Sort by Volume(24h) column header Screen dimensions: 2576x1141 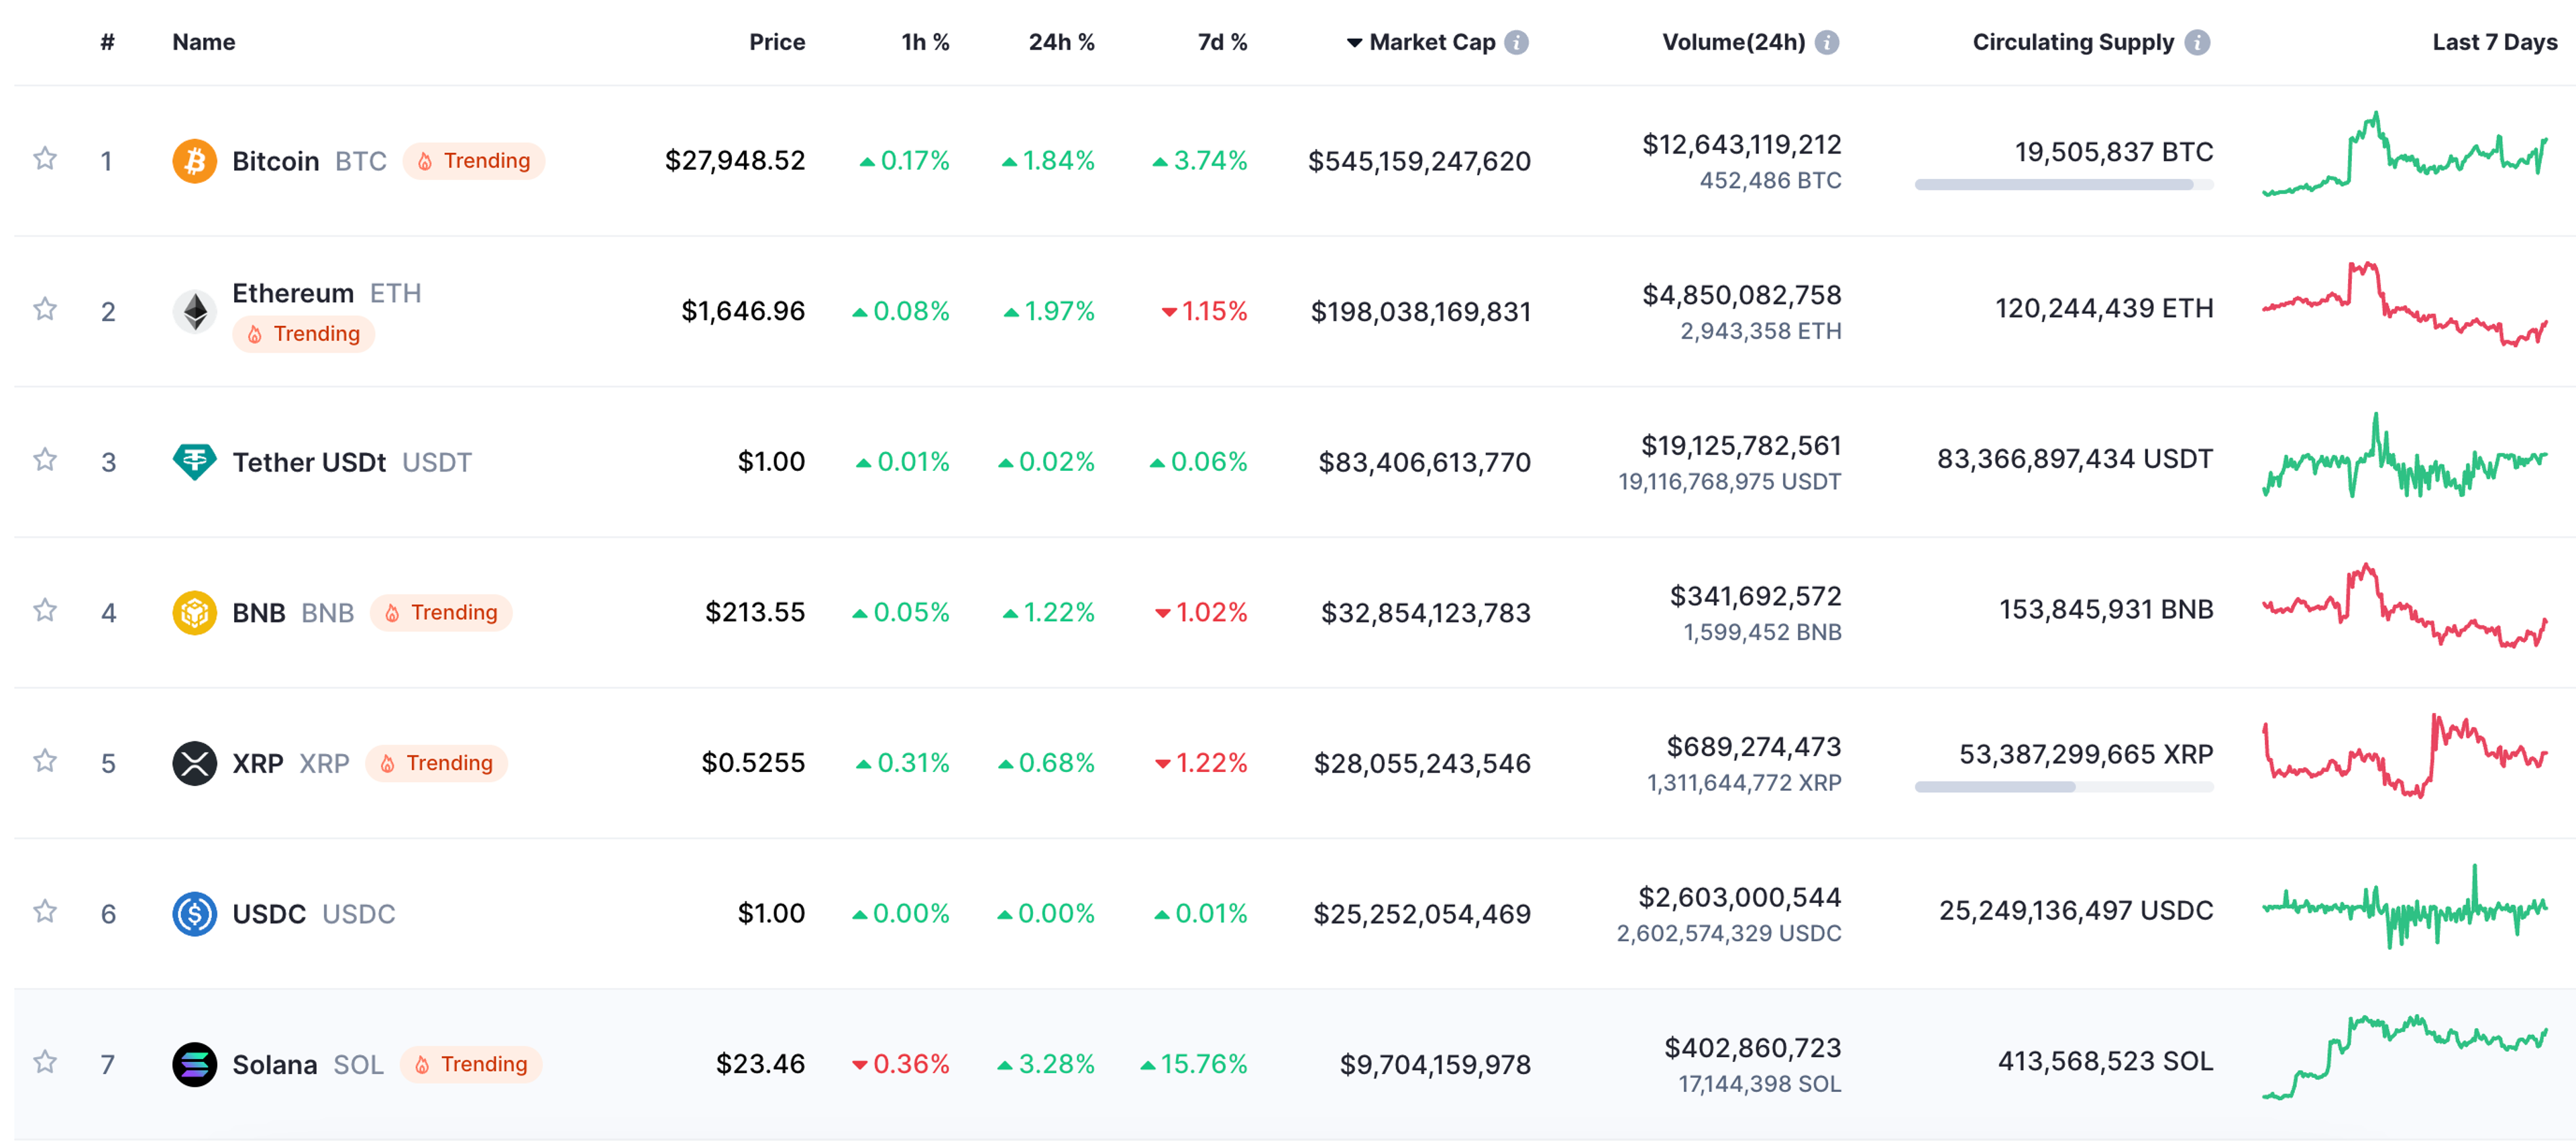[1733, 42]
